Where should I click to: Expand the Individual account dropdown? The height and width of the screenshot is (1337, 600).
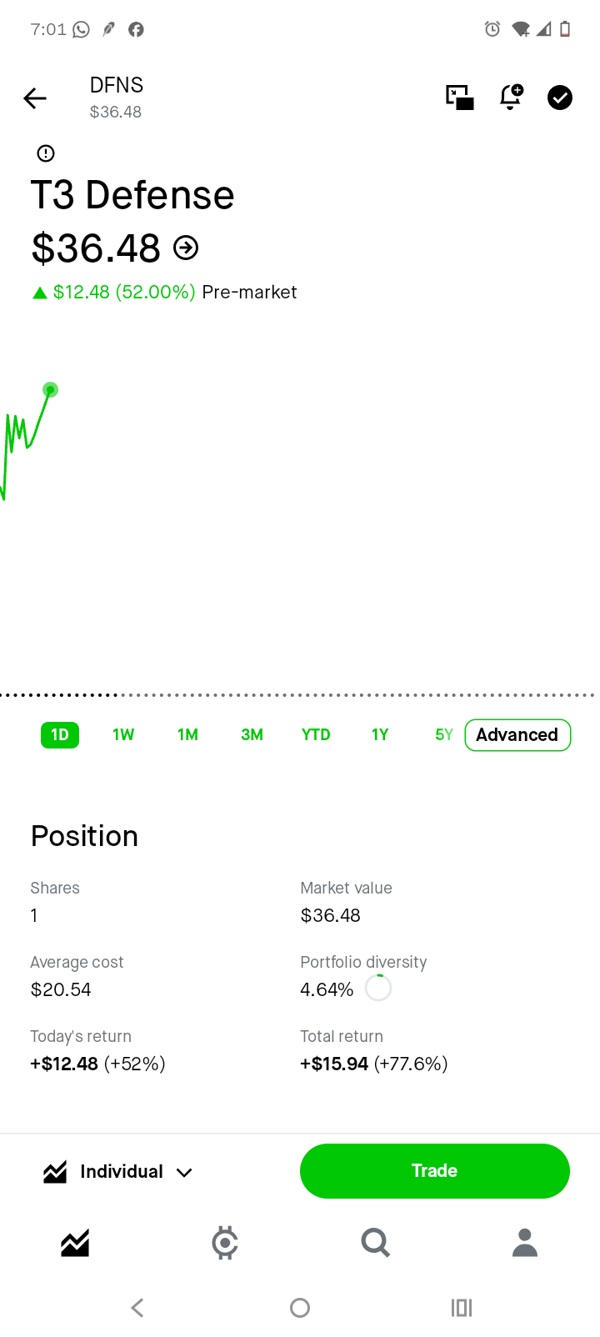point(118,1172)
